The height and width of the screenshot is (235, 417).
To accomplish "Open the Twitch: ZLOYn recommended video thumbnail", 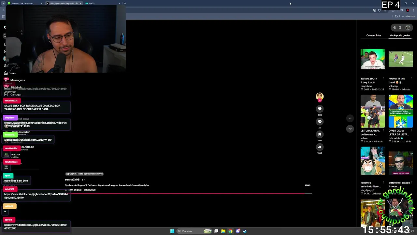I will (x=373, y=59).
